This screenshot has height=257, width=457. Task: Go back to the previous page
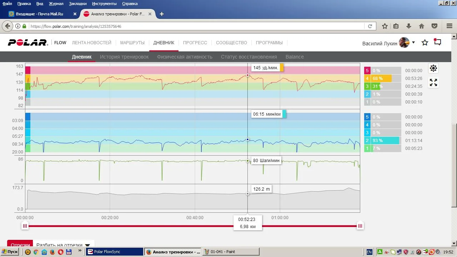coord(7,26)
